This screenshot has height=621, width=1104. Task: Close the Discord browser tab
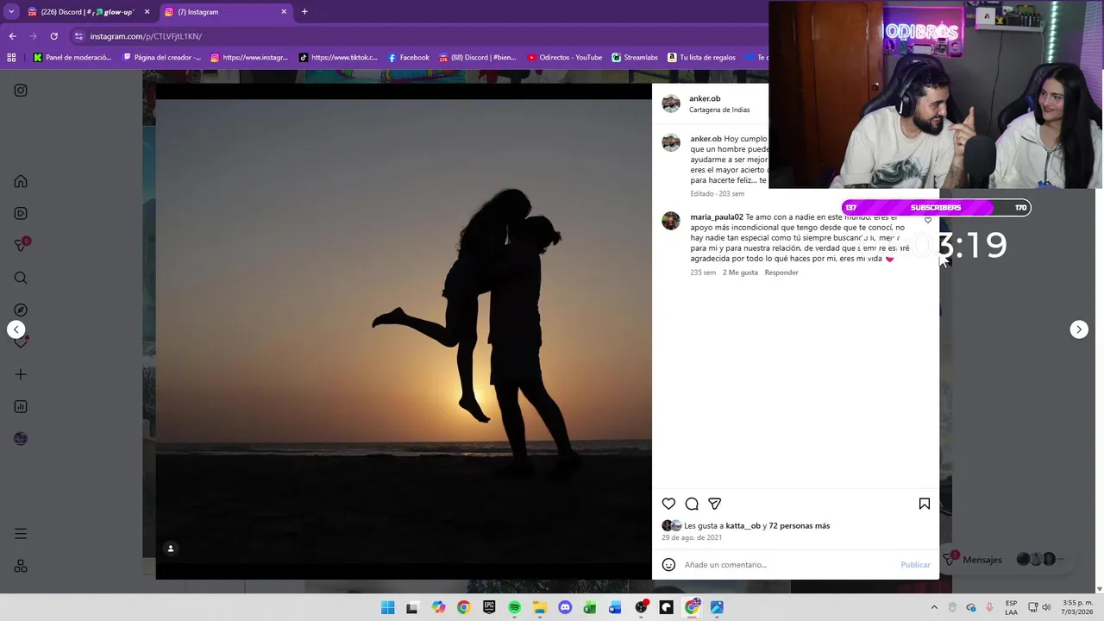[x=147, y=12]
